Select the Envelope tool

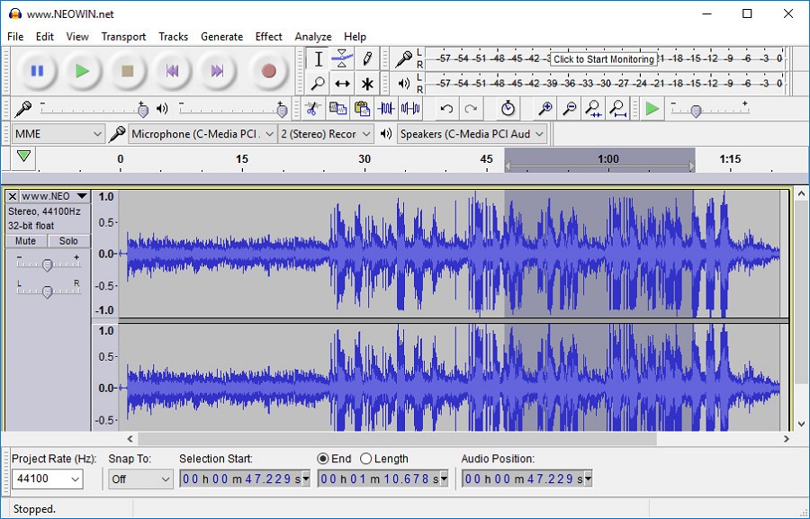[342, 59]
